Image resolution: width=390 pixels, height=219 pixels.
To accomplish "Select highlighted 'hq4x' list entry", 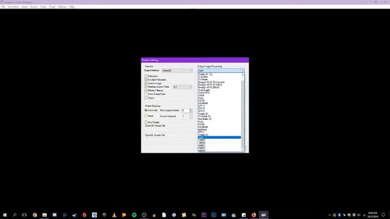I will pos(219,137).
